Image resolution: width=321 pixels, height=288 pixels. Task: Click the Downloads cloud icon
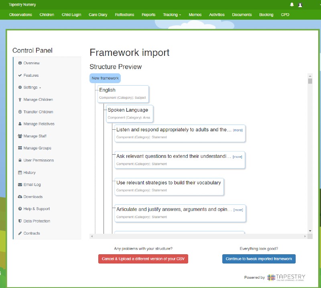tap(20, 197)
